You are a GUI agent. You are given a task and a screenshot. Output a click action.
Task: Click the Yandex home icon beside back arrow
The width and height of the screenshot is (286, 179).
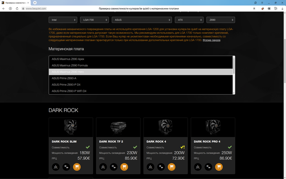tap(10, 9)
